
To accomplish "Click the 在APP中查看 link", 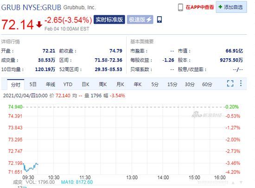I will pos(200,7).
